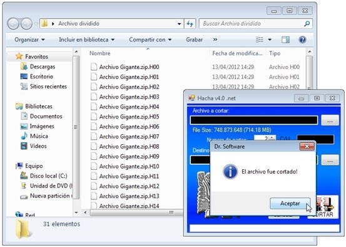346x247 pixels.
Task: Select Favoritos in the navigation pane
Action: [36, 56]
